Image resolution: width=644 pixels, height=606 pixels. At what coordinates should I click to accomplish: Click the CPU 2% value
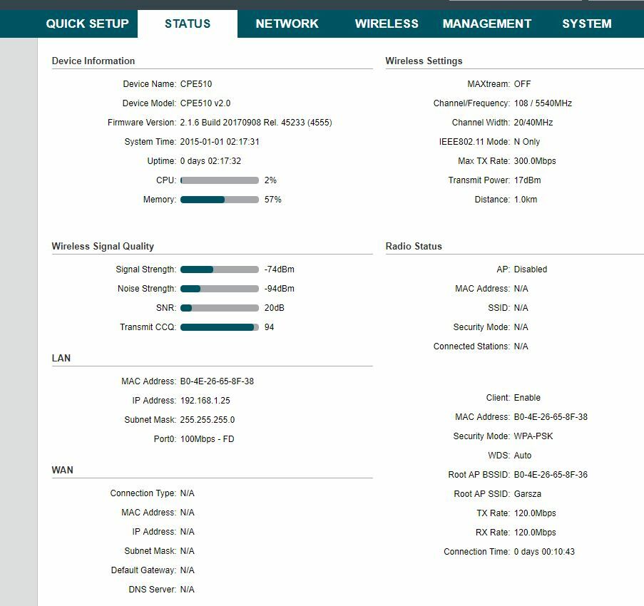[270, 180]
